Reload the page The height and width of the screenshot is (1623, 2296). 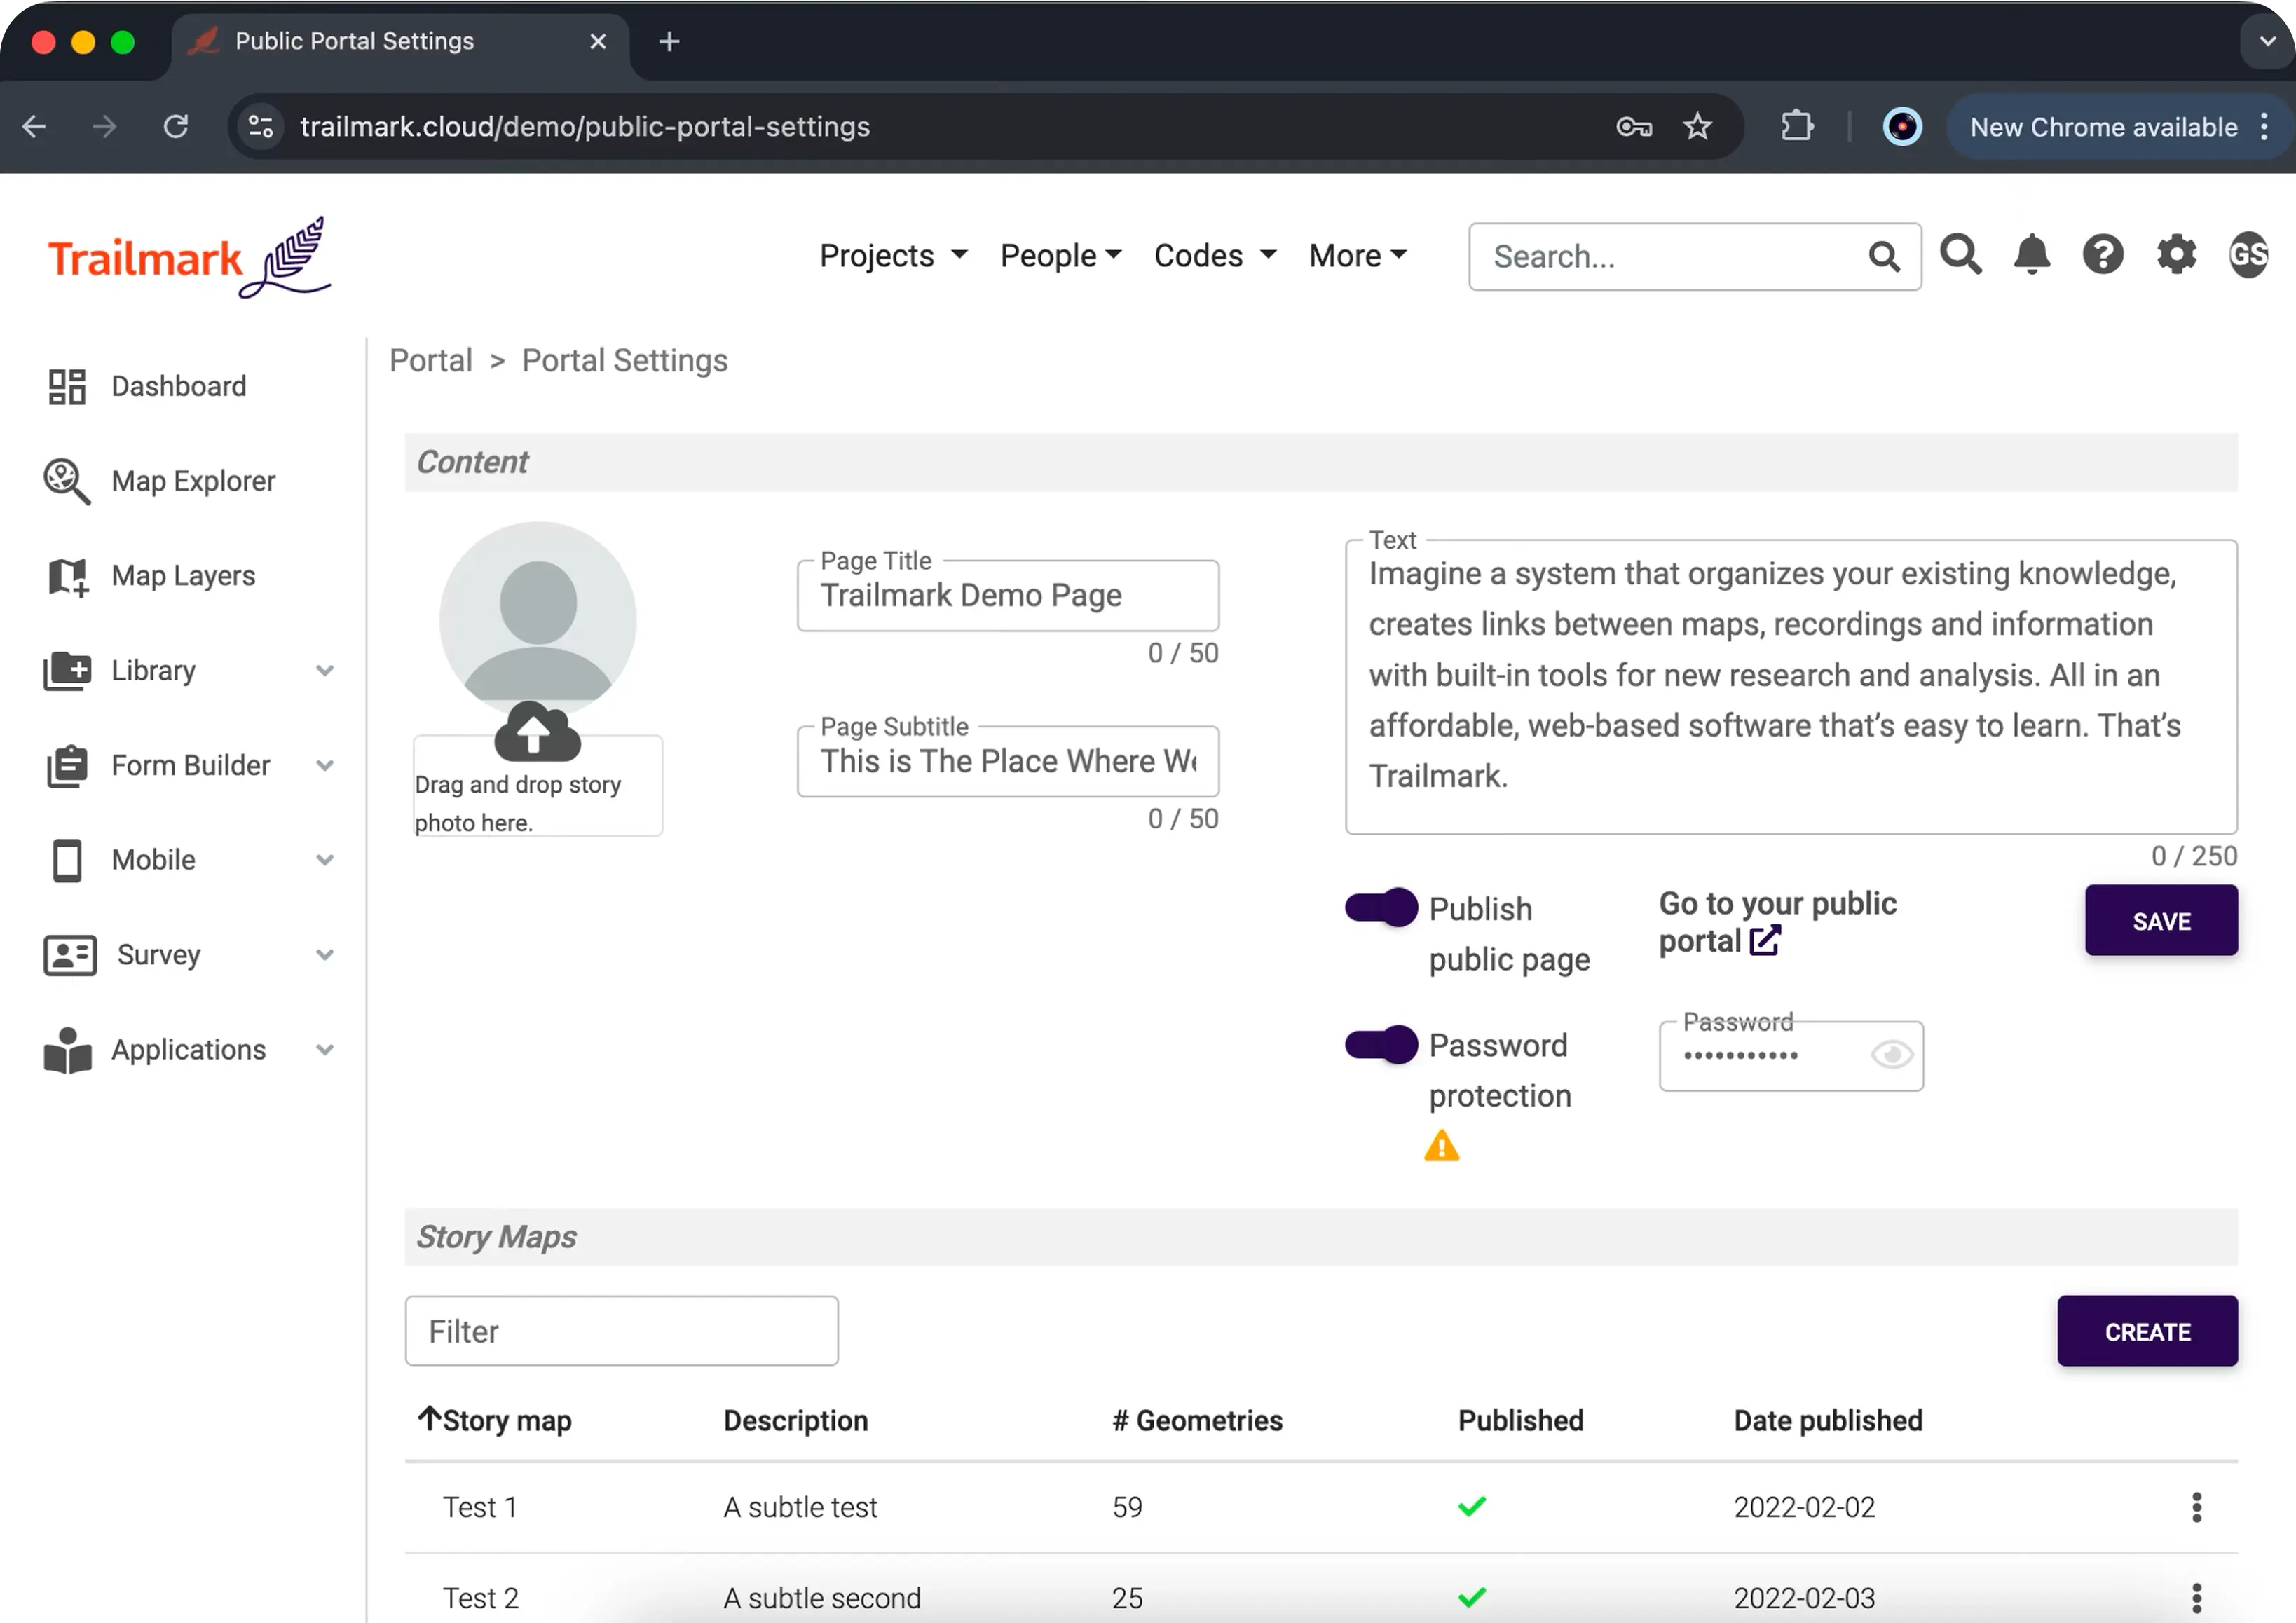click(x=176, y=127)
